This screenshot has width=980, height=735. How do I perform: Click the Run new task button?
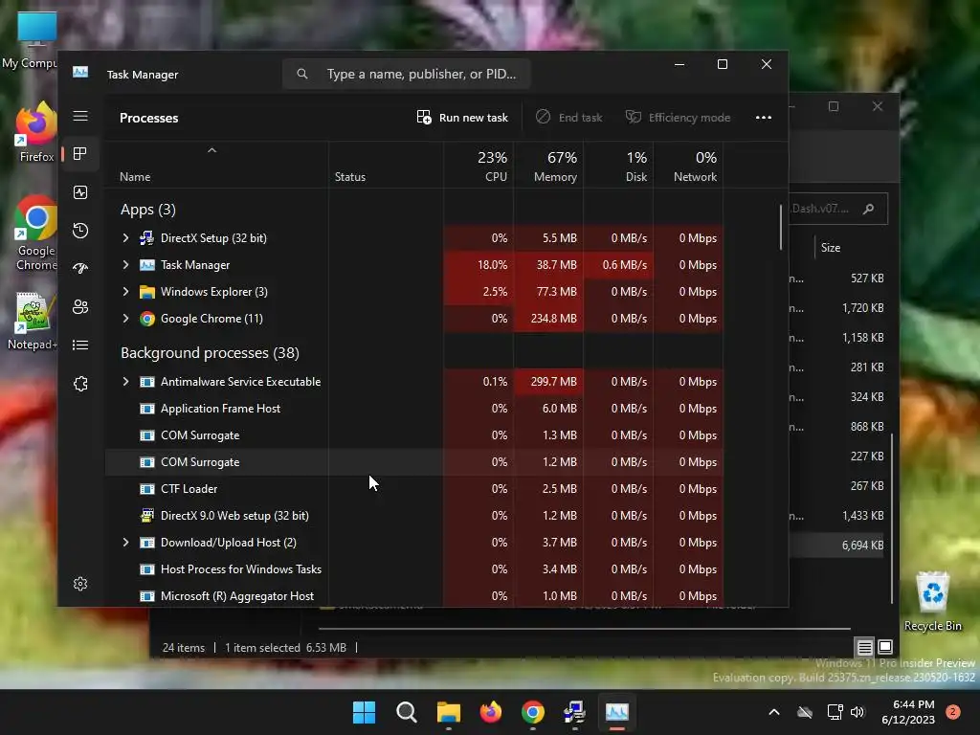click(462, 118)
